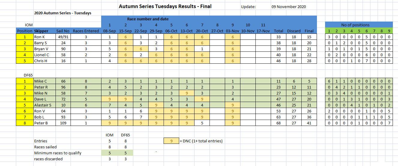Select the Autumn Series Tuesdays Results title cell
Screen dimensions: 398x166
(x=165, y=6)
